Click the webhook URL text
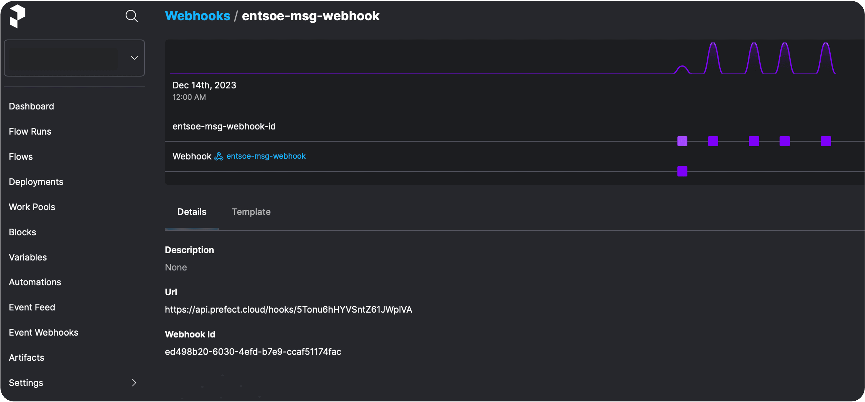 click(x=288, y=310)
